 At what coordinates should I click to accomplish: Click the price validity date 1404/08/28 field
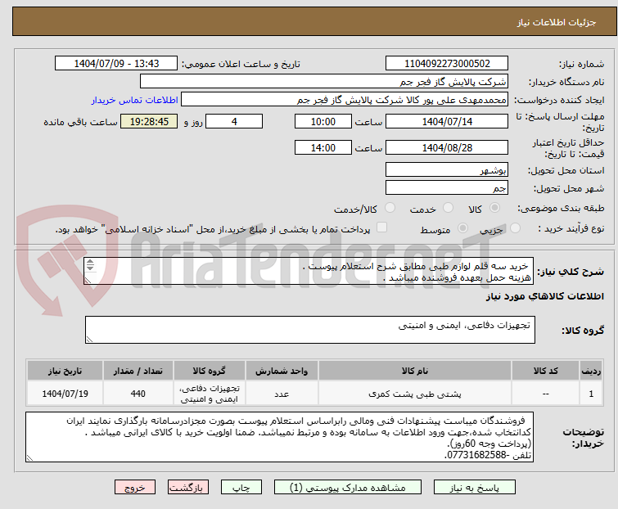coord(447,148)
